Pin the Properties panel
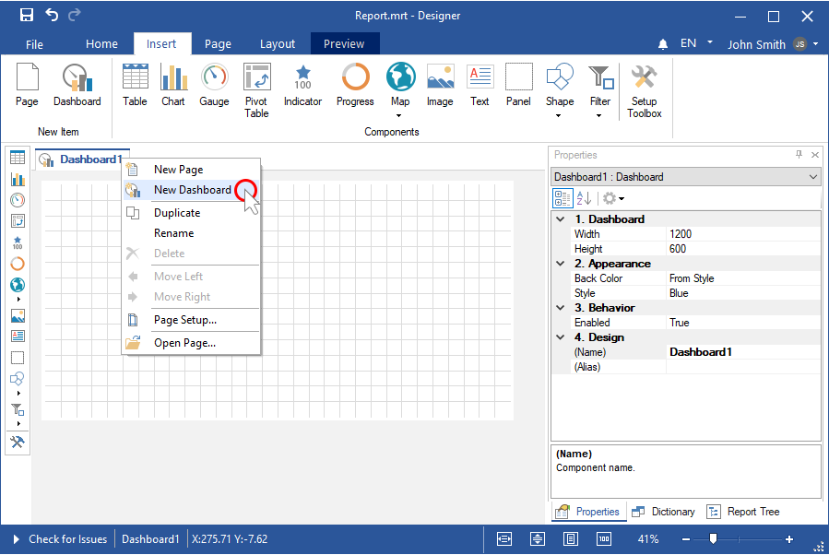Image resolution: width=829 pixels, height=555 pixels. tap(799, 155)
